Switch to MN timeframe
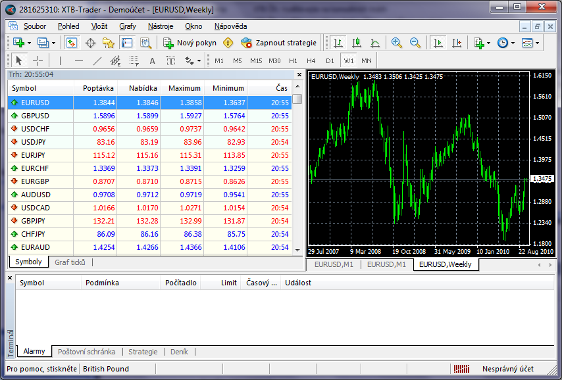This screenshot has height=380, width=562. click(367, 61)
